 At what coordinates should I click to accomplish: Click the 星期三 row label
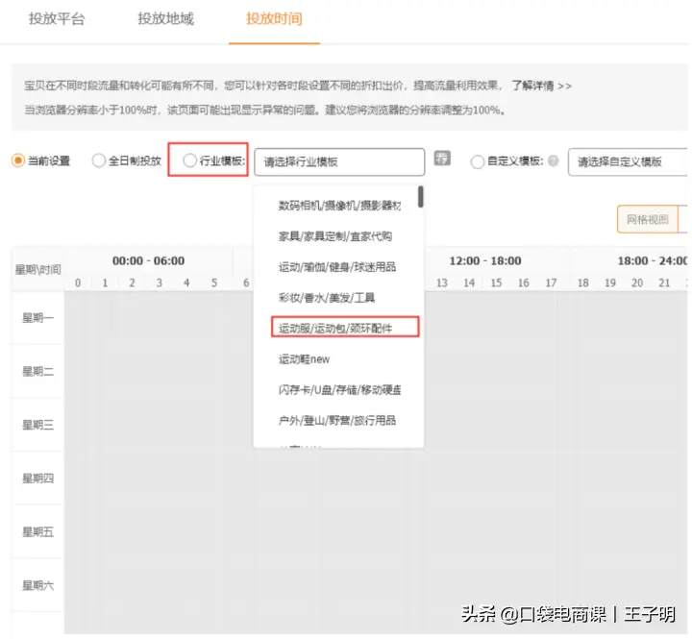[37, 425]
